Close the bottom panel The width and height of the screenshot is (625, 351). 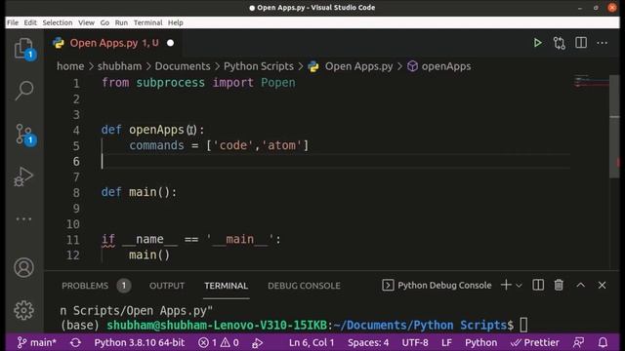pos(602,285)
